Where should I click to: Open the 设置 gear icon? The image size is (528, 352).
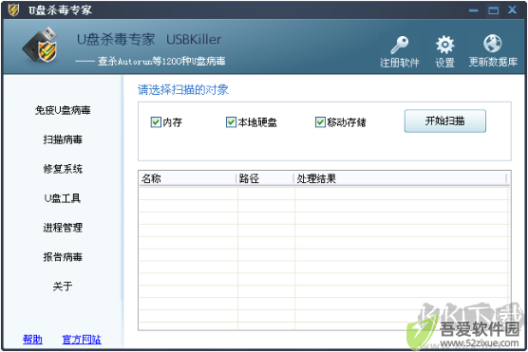click(x=444, y=45)
